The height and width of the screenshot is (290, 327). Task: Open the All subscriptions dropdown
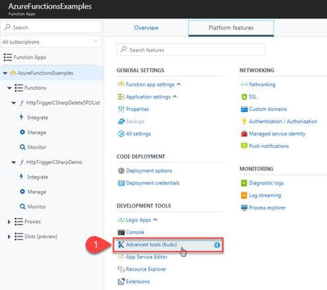tap(51, 42)
